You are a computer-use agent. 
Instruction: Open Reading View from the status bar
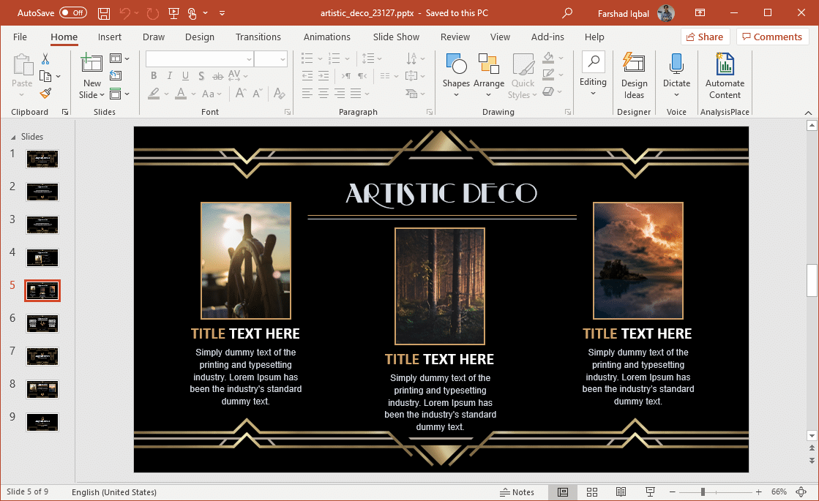(621, 492)
